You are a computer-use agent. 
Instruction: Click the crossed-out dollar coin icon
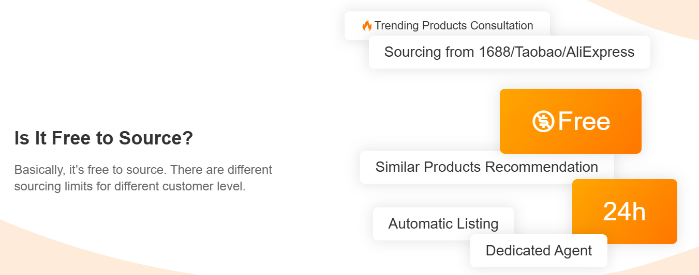click(x=543, y=121)
